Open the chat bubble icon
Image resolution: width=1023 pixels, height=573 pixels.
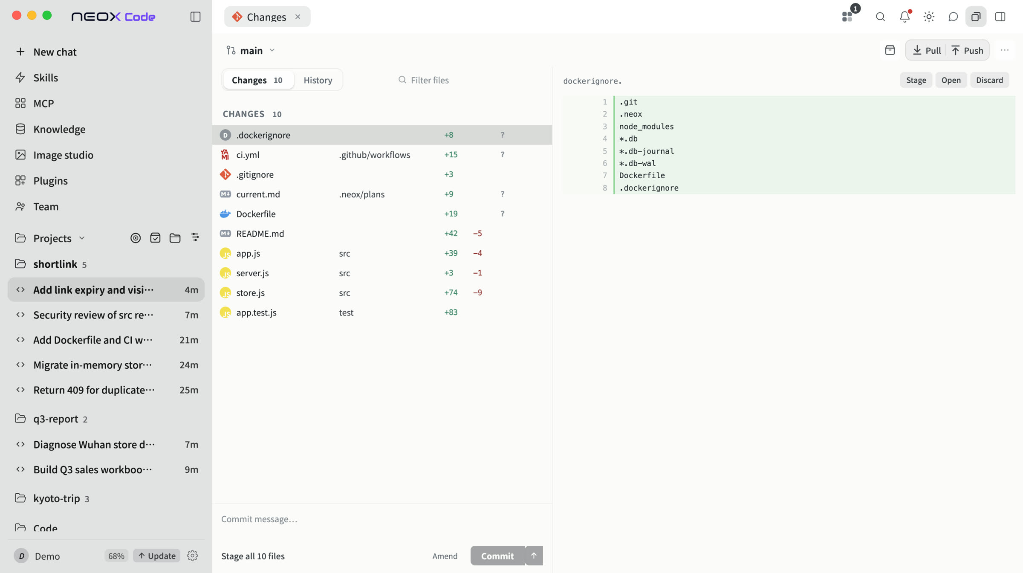(x=953, y=17)
